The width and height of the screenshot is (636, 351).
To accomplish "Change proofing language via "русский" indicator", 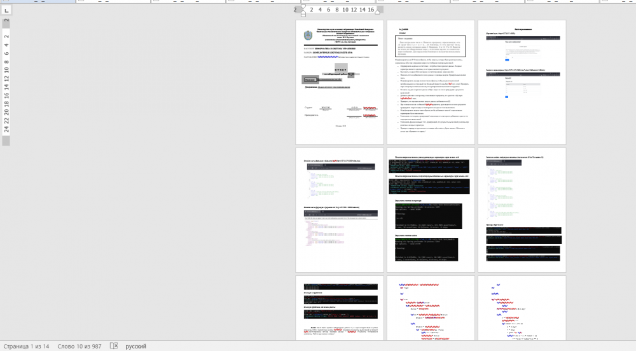I will coord(135,346).
